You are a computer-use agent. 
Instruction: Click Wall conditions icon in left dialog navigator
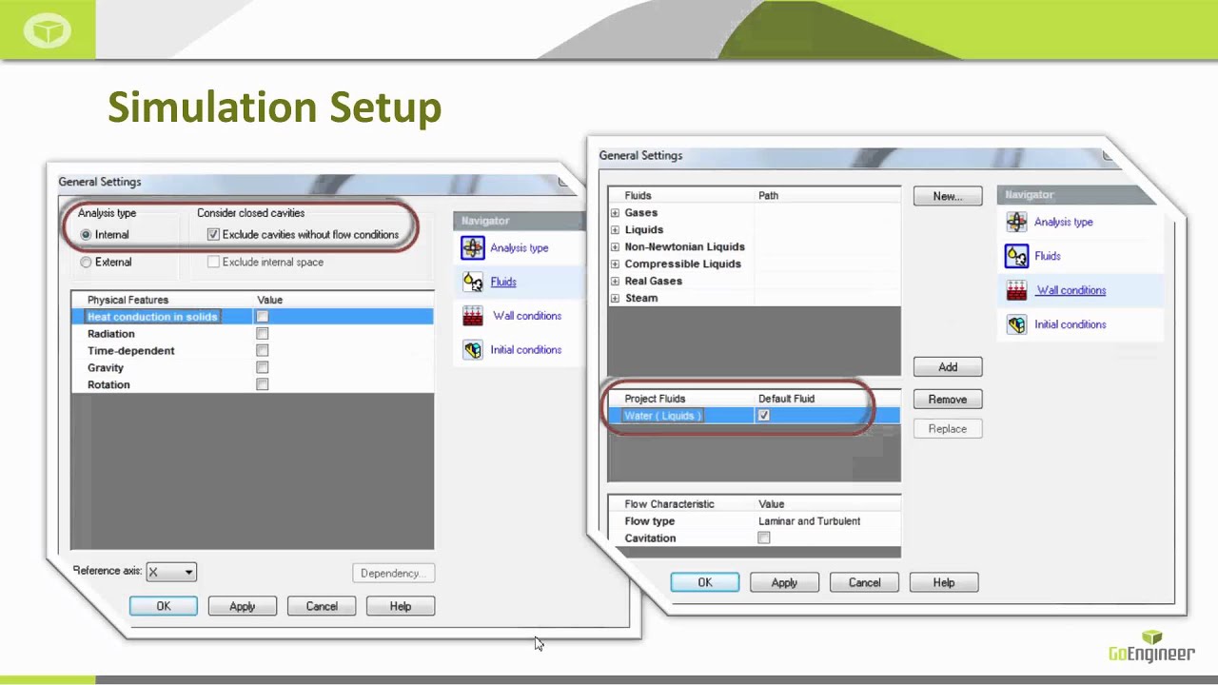473,316
